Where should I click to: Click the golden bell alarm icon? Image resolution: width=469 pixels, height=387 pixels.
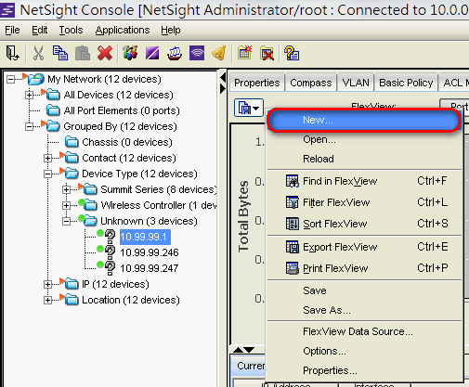click(x=219, y=53)
